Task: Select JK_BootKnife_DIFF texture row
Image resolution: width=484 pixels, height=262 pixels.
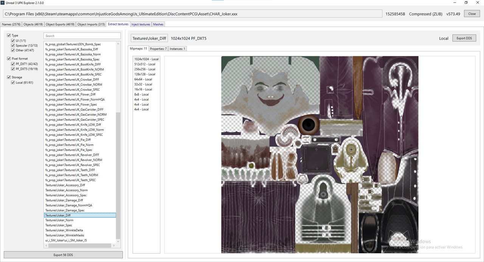Action: 80,64
